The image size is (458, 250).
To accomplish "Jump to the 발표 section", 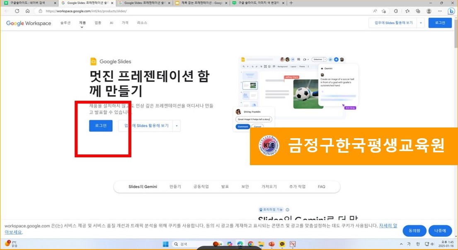I will coord(225,187).
